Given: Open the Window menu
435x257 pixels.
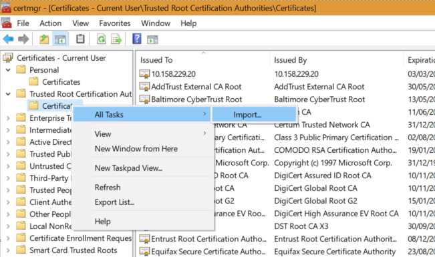Looking at the screenshot, I should (x=156, y=23).
